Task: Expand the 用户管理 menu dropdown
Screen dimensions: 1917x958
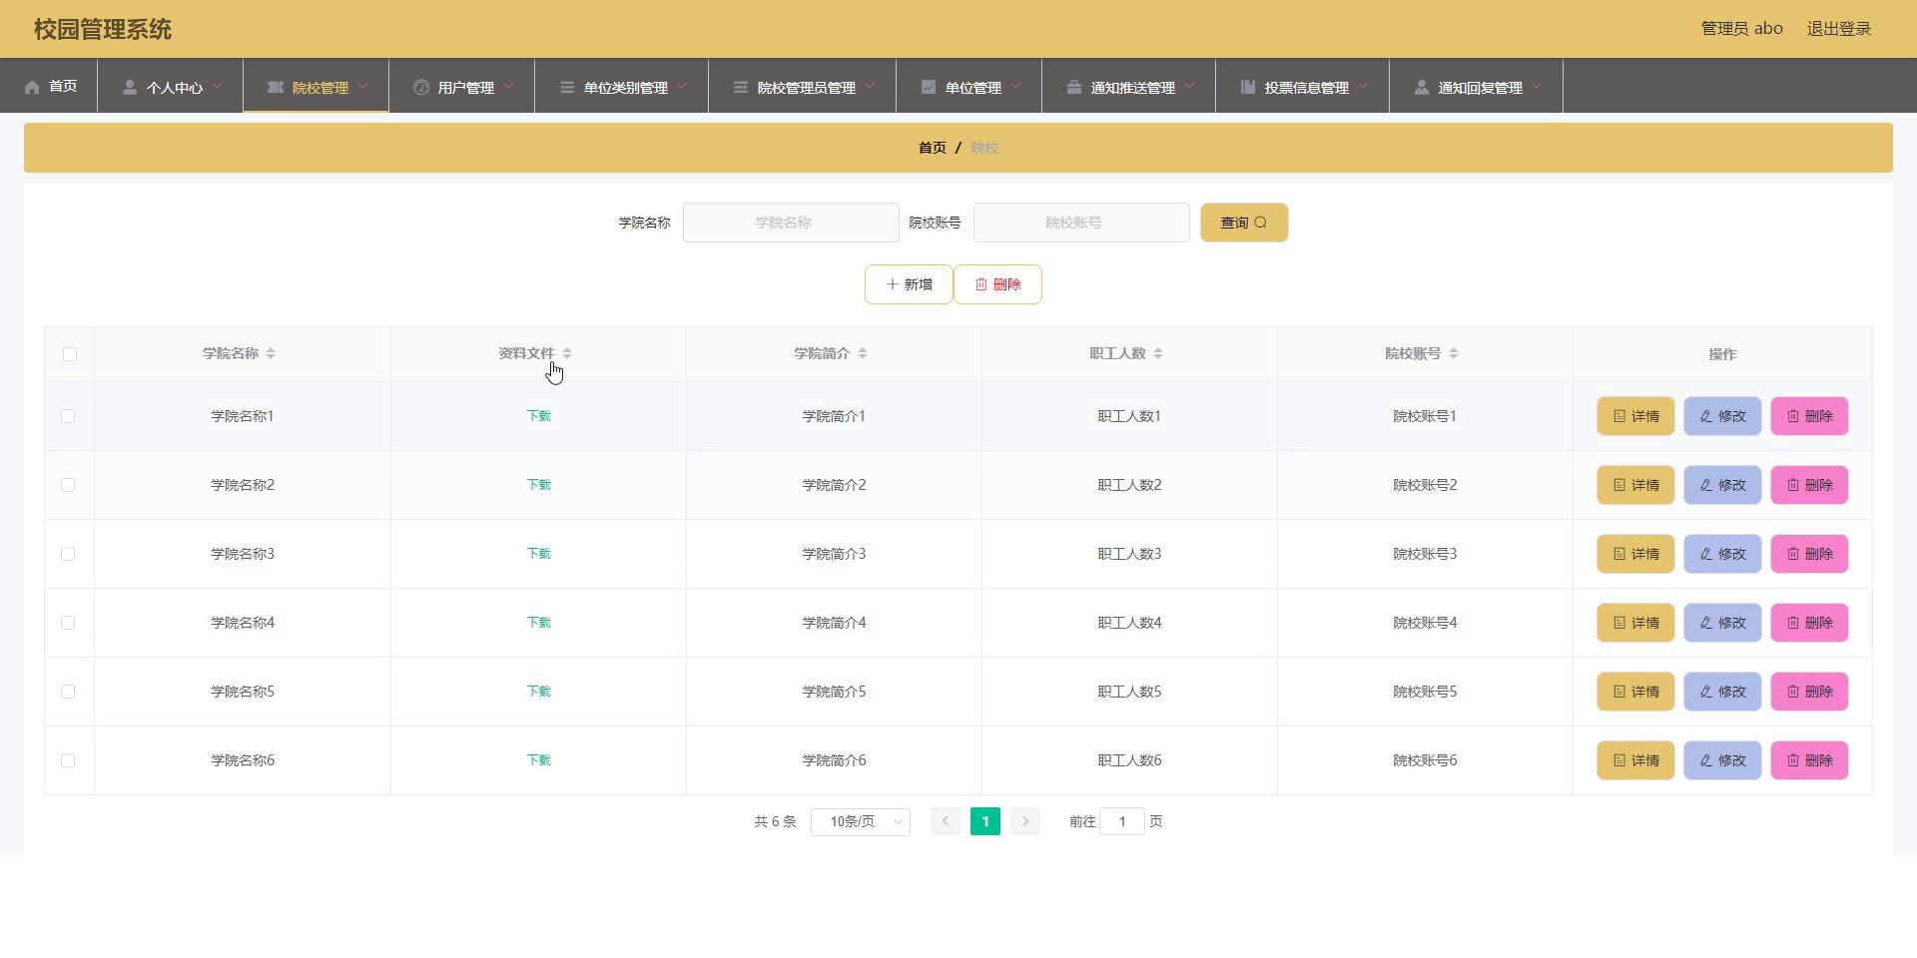Action: point(462,87)
